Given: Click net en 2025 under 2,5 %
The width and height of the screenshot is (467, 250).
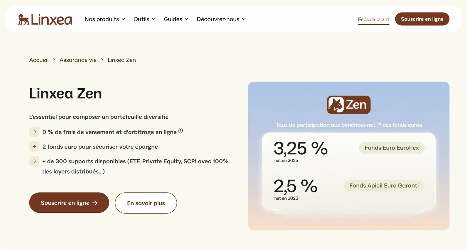Looking at the screenshot, I should tap(286, 198).
